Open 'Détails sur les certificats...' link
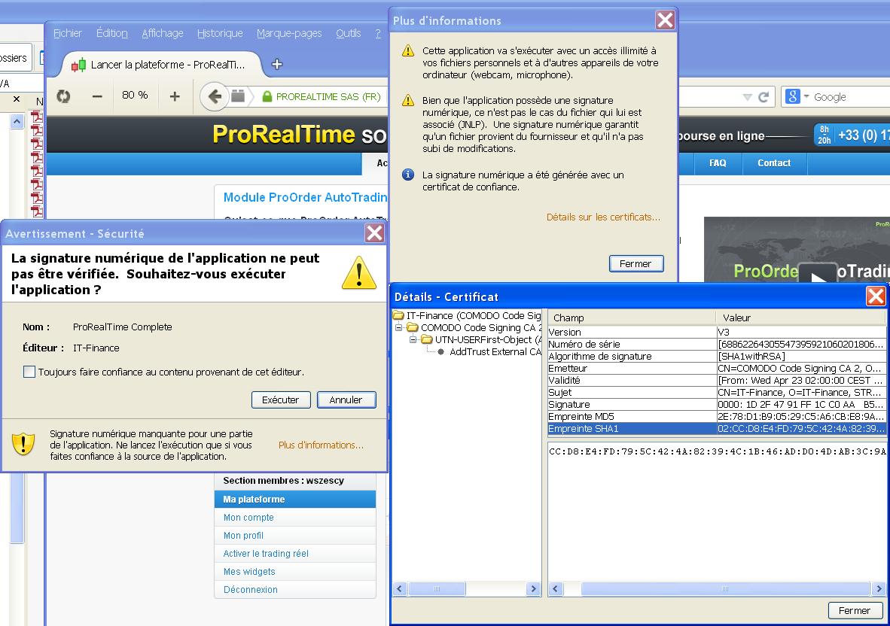The height and width of the screenshot is (626, 890). click(603, 217)
